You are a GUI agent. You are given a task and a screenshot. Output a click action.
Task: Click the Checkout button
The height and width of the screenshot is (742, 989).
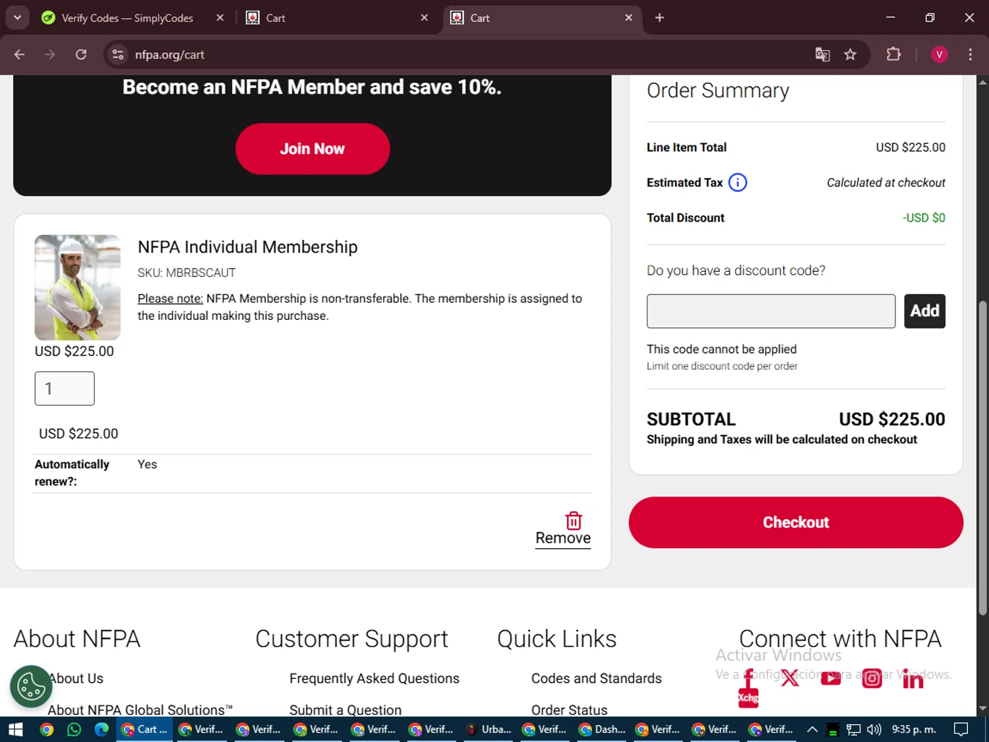[x=796, y=522]
